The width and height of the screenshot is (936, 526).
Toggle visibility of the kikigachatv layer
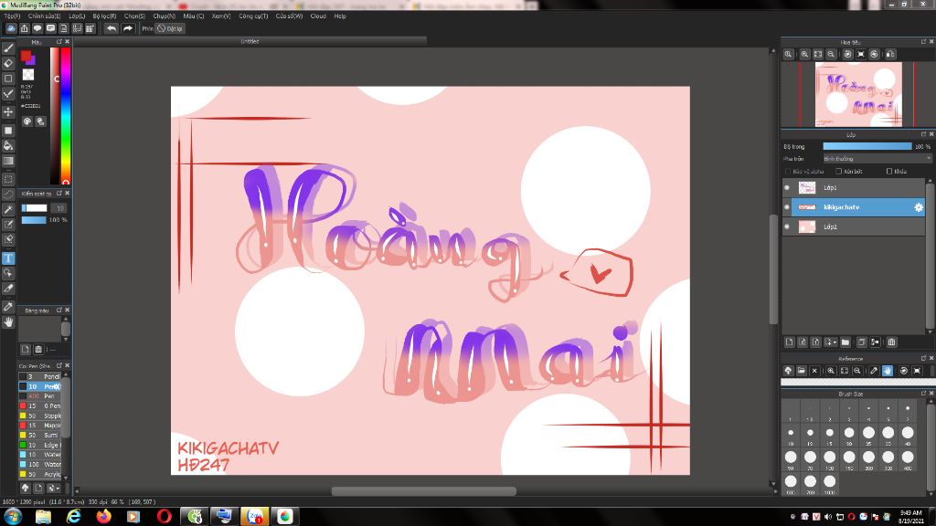[787, 207]
